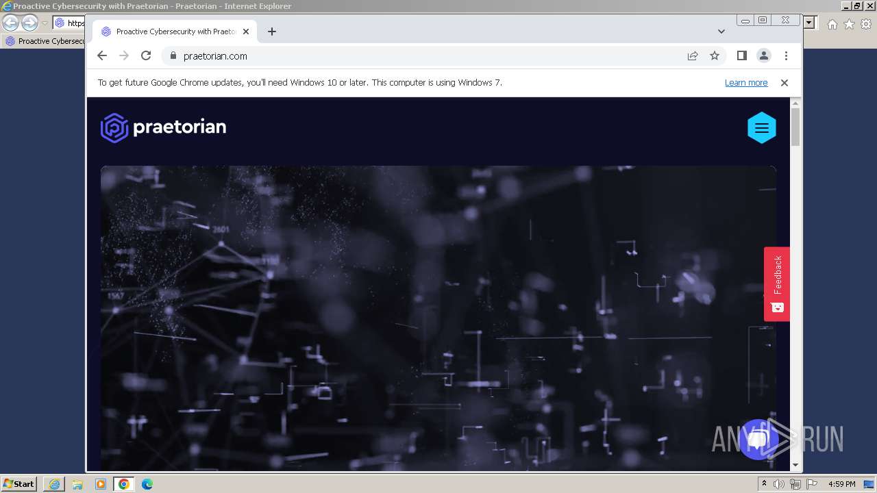Click the taskbar clock 4:59 PM
Image resolution: width=877 pixels, height=493 pixels.
click(842, 484)
